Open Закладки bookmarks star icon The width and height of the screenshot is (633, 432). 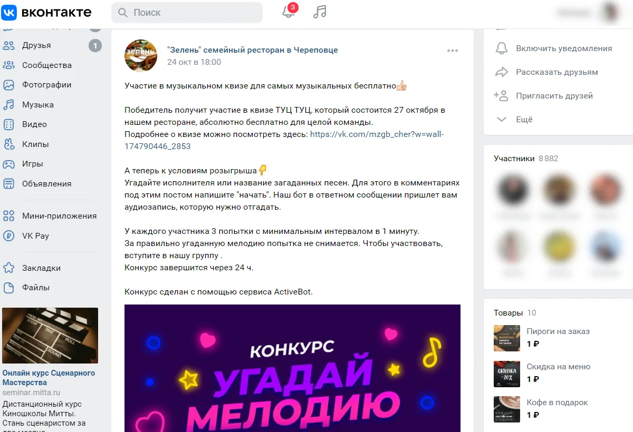coord(9,268)
